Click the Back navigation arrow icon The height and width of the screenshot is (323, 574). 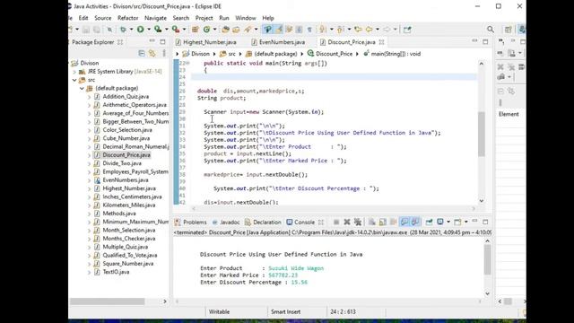tap(369, 30)
